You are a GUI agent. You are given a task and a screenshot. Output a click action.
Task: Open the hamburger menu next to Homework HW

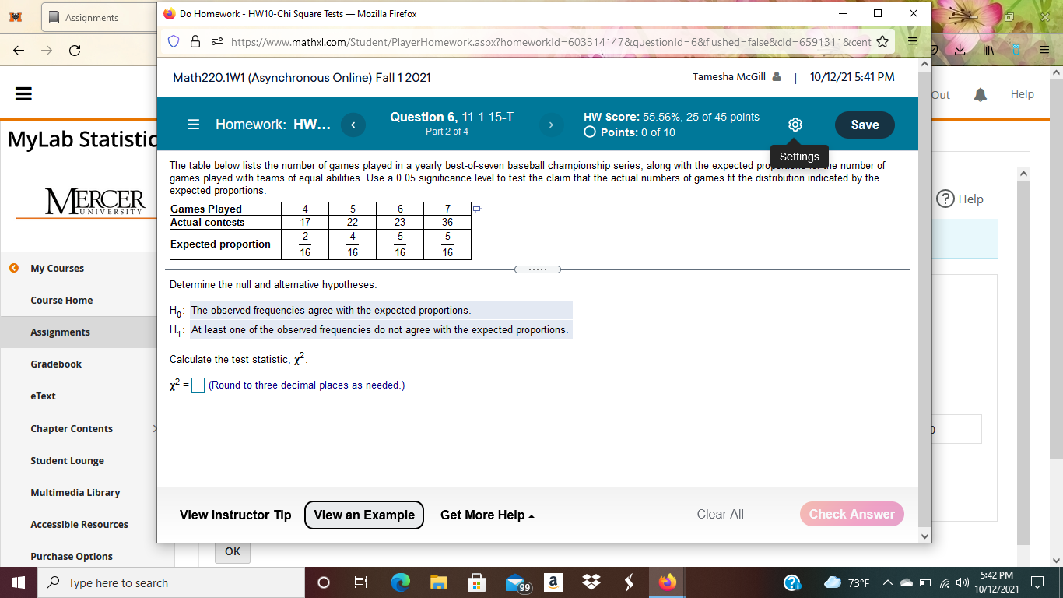[x=193, y=125]
